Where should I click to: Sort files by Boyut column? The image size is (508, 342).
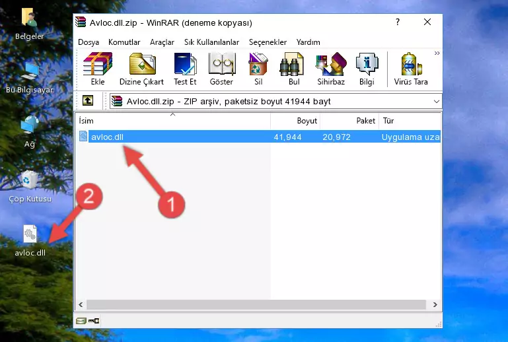coord(295,121)
